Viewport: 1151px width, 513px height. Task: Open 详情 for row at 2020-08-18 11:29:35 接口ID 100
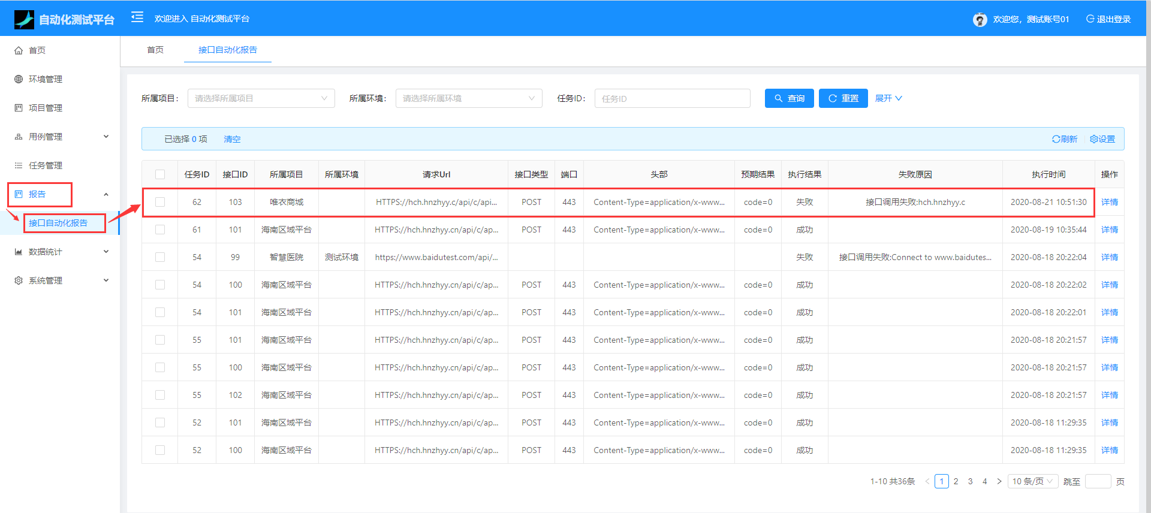(1110, 450)
